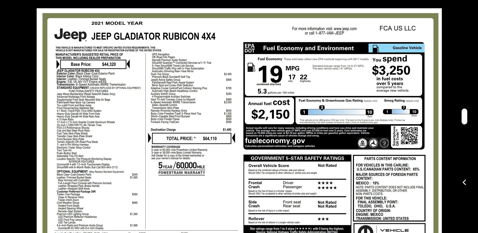Click the Trailer-Tow Package line
This screenshot has width=478, height=233.
(x=97, y=194)
